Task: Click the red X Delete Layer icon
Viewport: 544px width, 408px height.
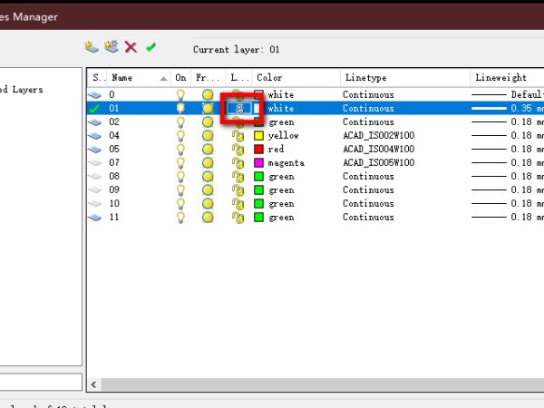Action: pyautogui.click(x=131, y=47)
